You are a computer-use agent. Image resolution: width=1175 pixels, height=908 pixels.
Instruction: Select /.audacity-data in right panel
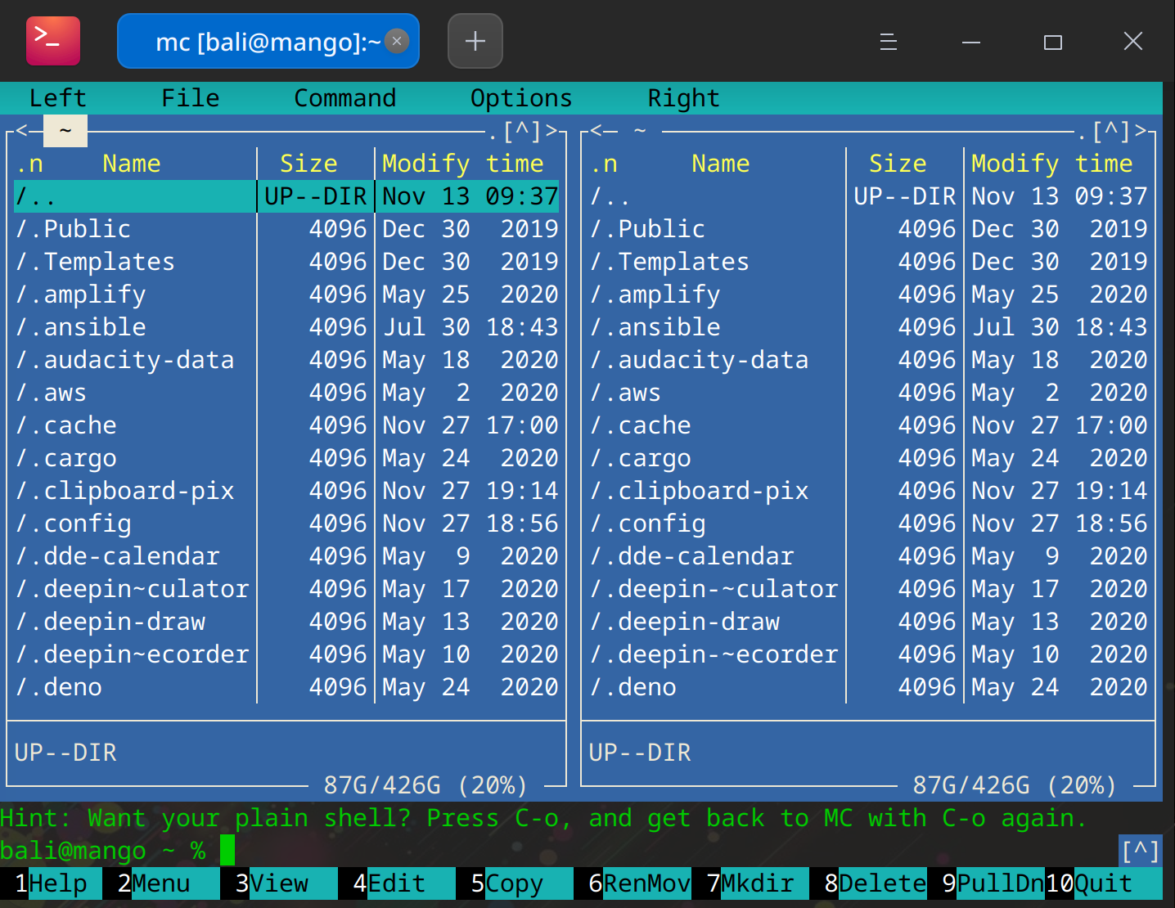pos(868,360)
